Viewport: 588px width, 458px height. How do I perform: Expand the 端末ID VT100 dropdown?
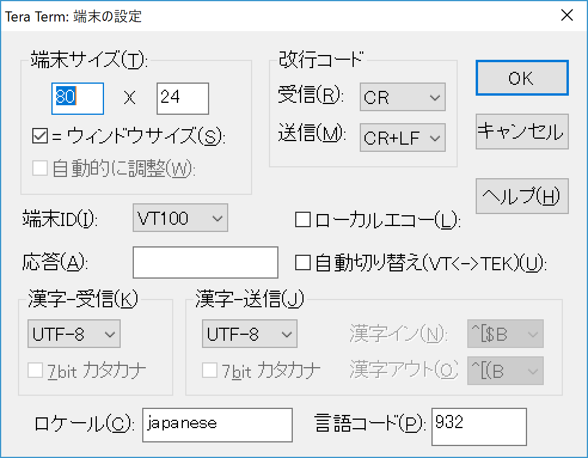(180, 218)
